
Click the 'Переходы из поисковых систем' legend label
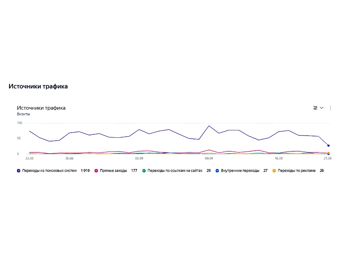pyautogui.click(x=49, y=171)
